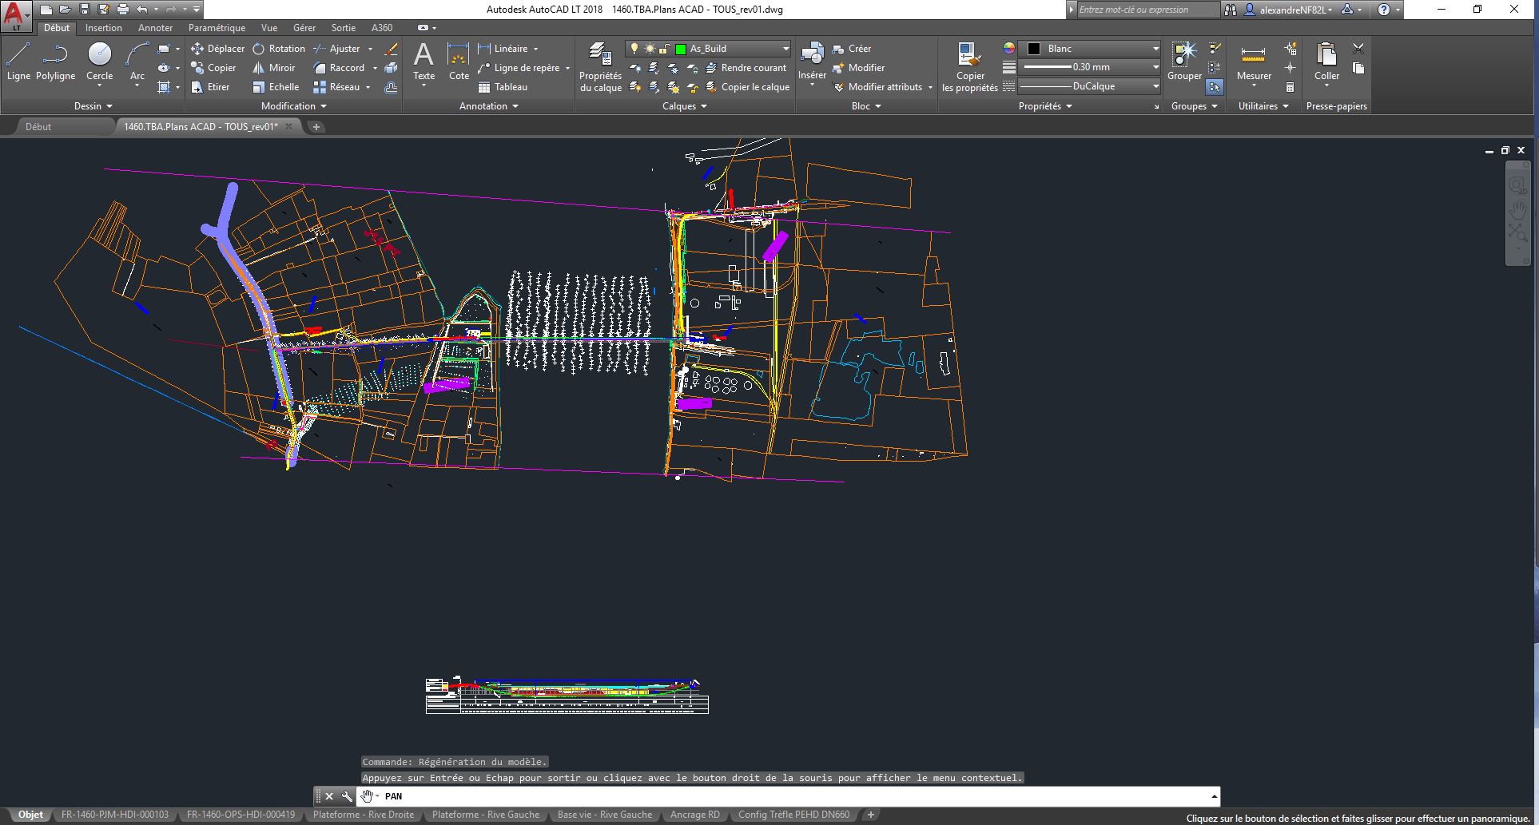
Task: Open the Blanc color dropdown
Action: (x=1155, y=49)
